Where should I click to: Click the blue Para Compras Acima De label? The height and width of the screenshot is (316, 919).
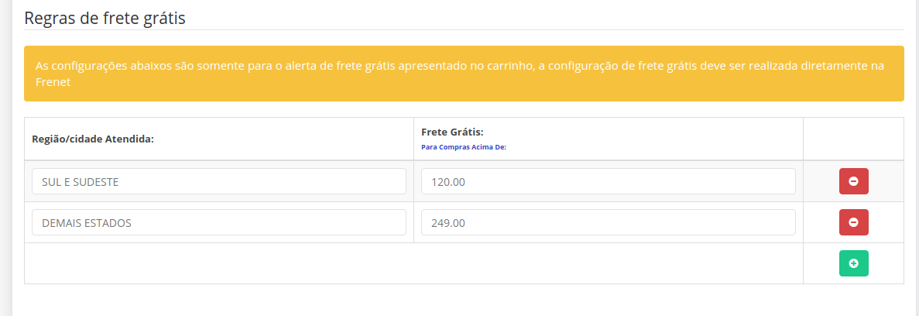464,148
